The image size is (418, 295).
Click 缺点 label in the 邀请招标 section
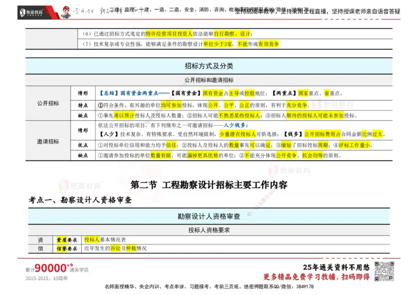(x=83, y=156)
